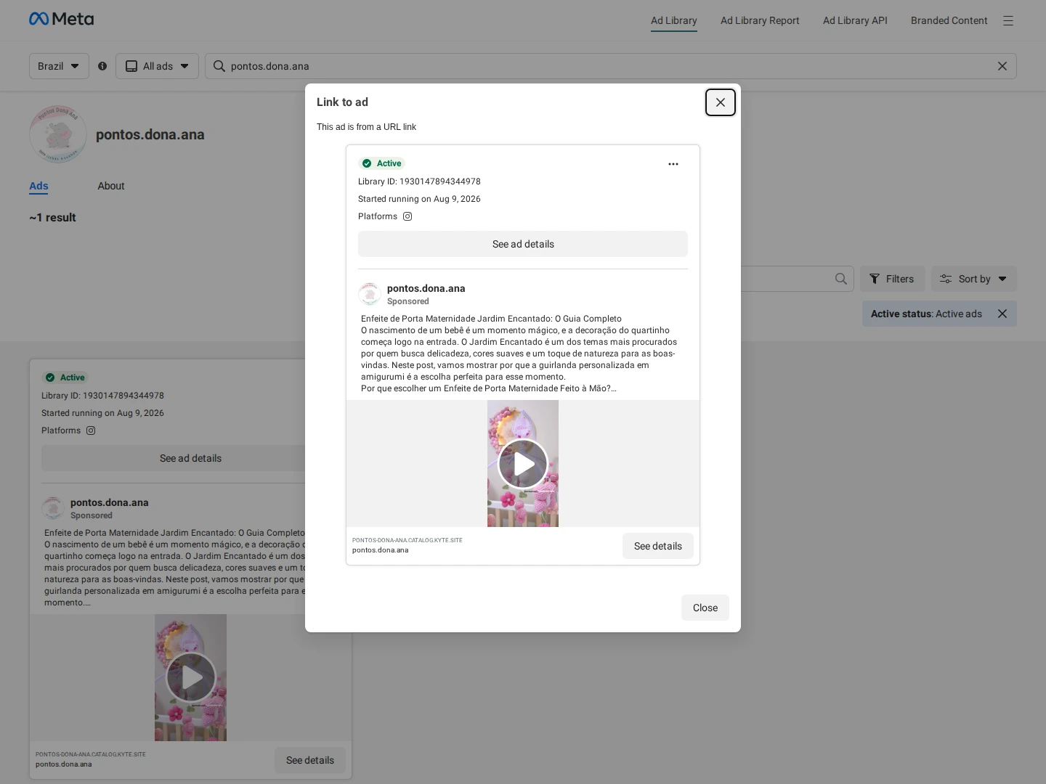This screenshot has width=1046, height=784.
Task: Click pontos.dona.ana advertiser name in the dialog
Action: [426, 288]
